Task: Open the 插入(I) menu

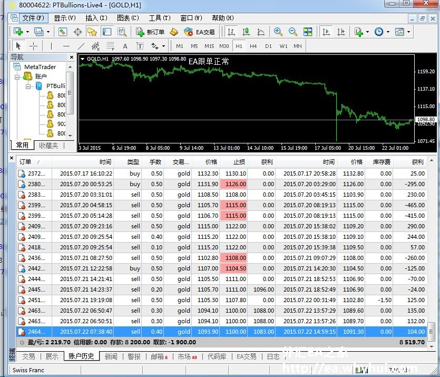Action: coord(96,18)
